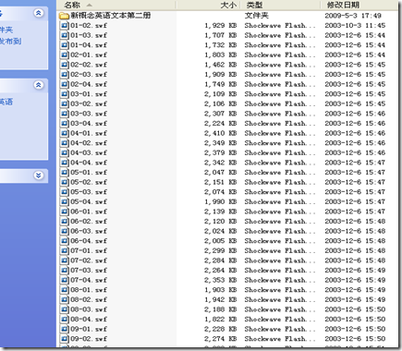The height and width of the screenshot is (351, 402).
Task: Select the icon of file 01-03.swf
Action: click(64, 35)
